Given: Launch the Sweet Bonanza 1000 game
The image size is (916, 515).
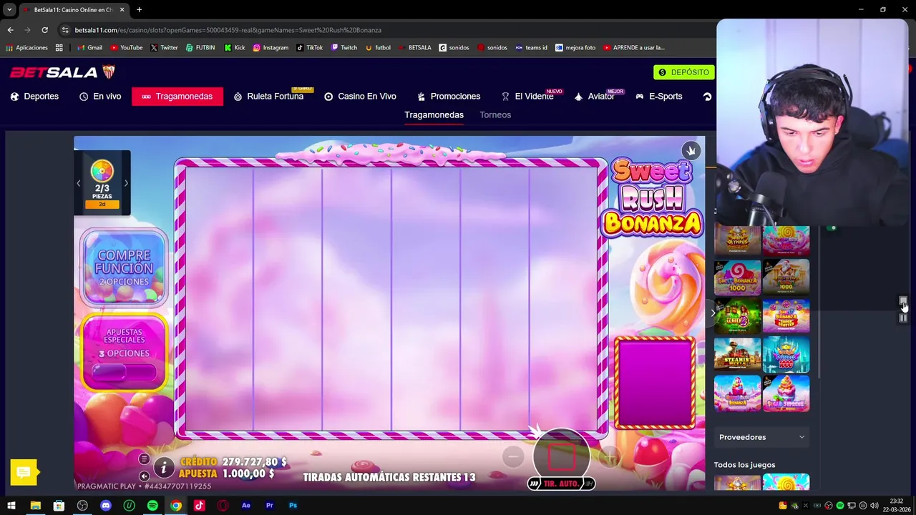Looking at the screenshot, I should pyautogui.click(x=737, y=278).
